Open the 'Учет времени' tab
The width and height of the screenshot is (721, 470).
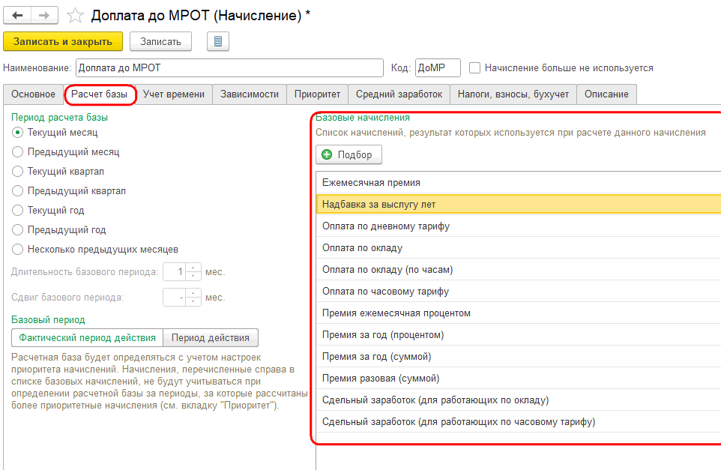[x=174, y=94]
